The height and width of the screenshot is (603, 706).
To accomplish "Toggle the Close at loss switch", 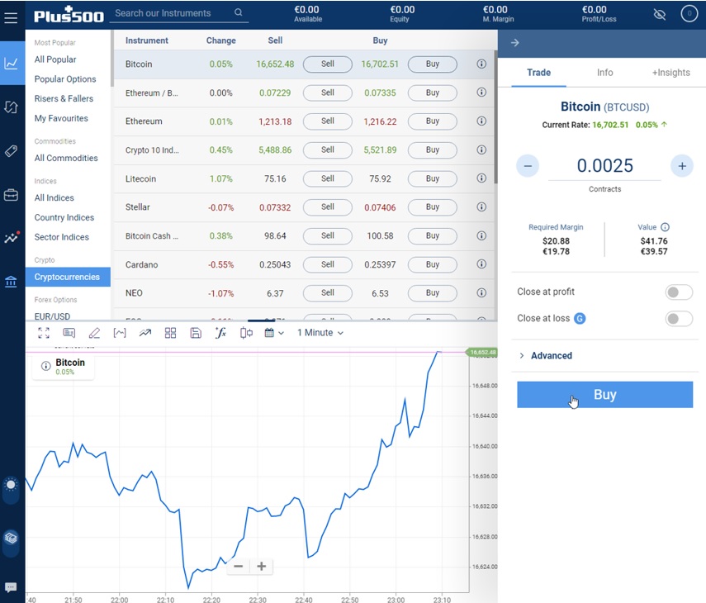I will point(679,319).
